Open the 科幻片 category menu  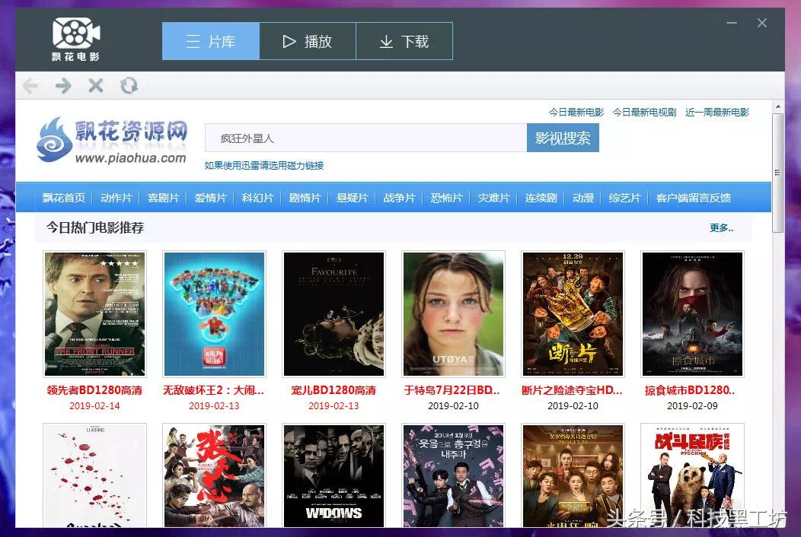(257, 198)
